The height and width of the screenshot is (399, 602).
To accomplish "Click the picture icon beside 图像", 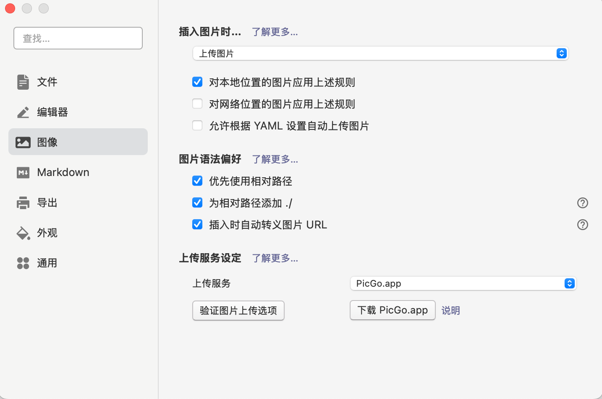I will point(23,142).
